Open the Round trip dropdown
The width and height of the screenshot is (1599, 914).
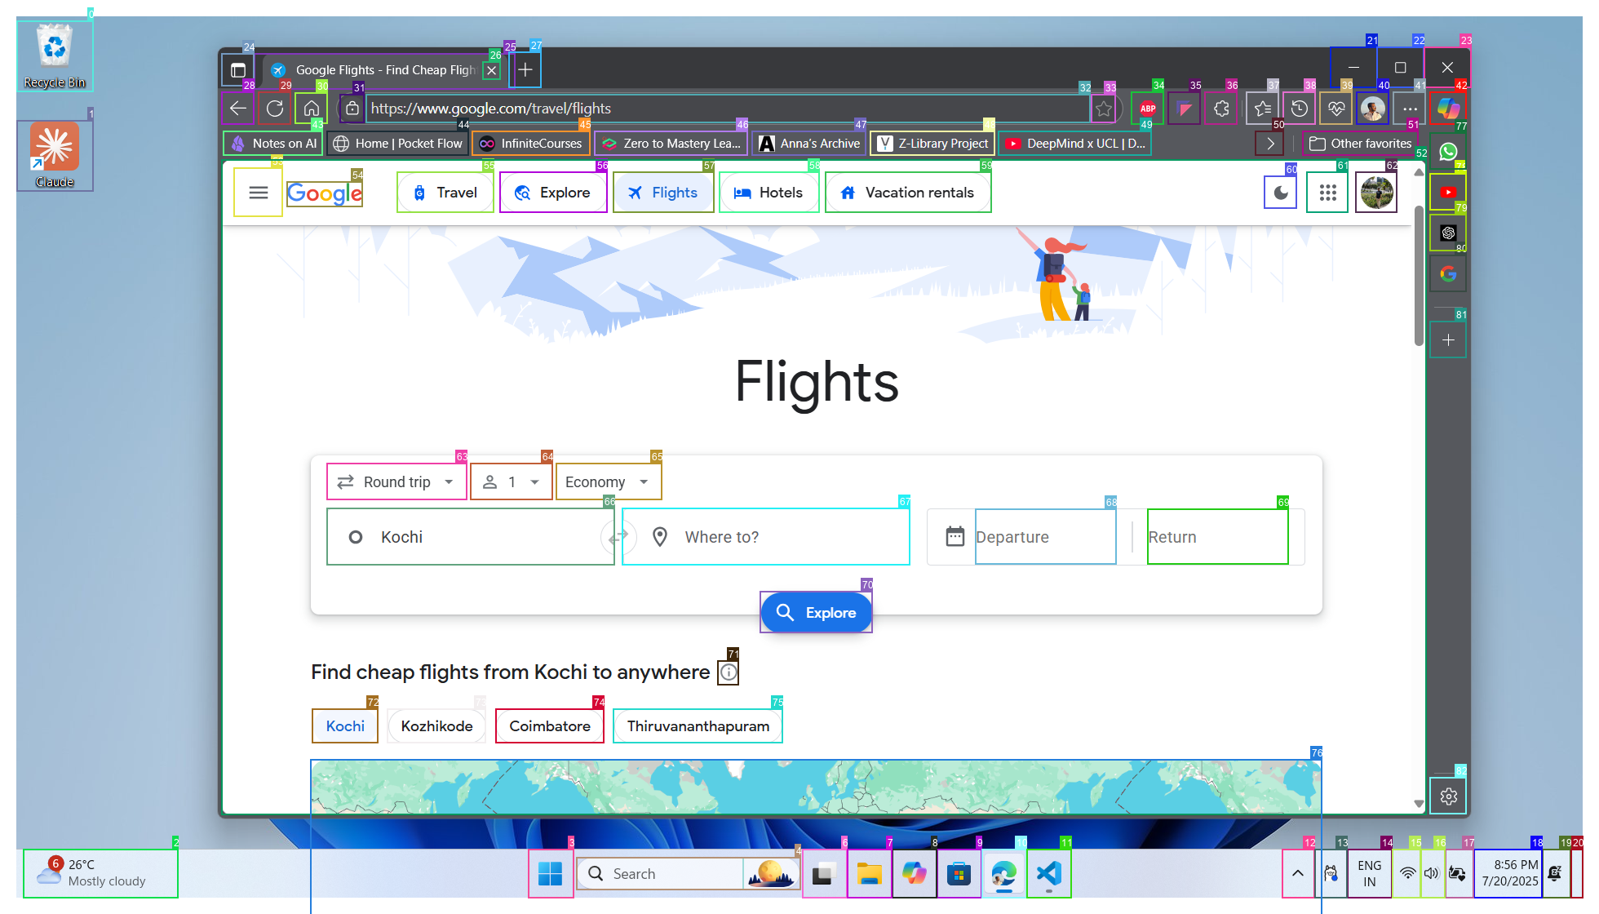(396, 481)
